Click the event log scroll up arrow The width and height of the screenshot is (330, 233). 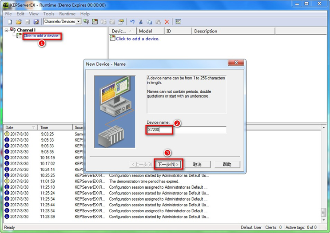324,127
